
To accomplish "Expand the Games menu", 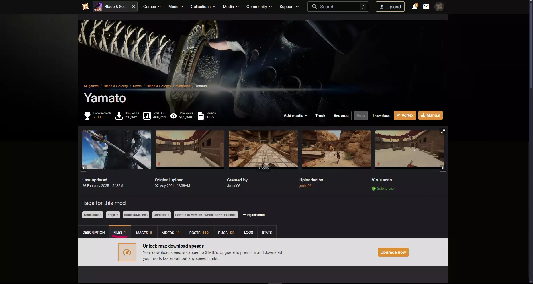I will coord(152,7).
